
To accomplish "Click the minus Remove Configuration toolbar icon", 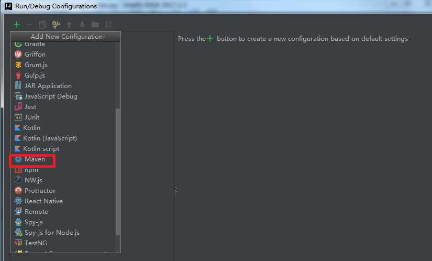I will 29,25.
